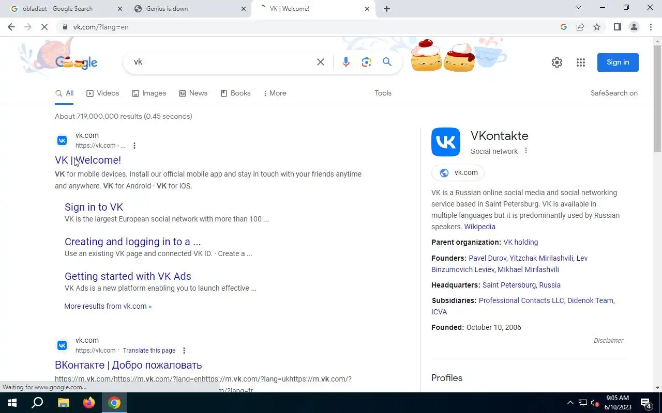The image size is (662, 413).
Task: Open Chrome side panel
Action: pyautogui.click(x=617, y=27)
